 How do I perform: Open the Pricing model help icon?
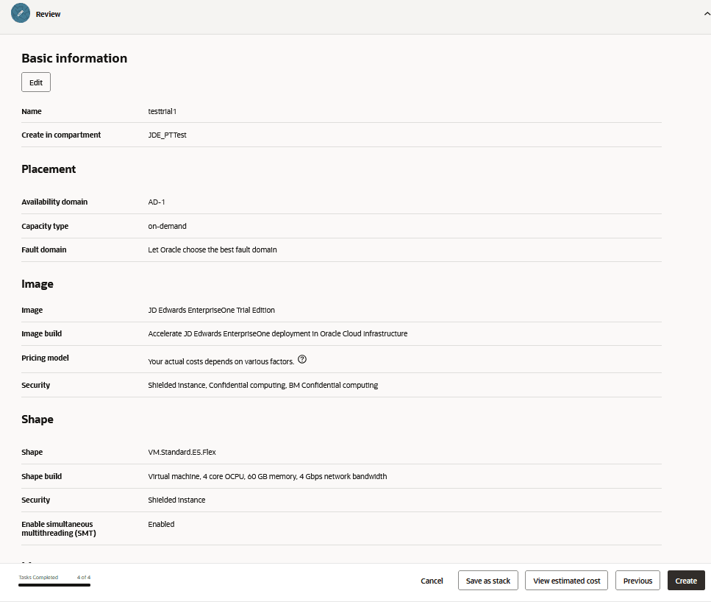[302, 360]
